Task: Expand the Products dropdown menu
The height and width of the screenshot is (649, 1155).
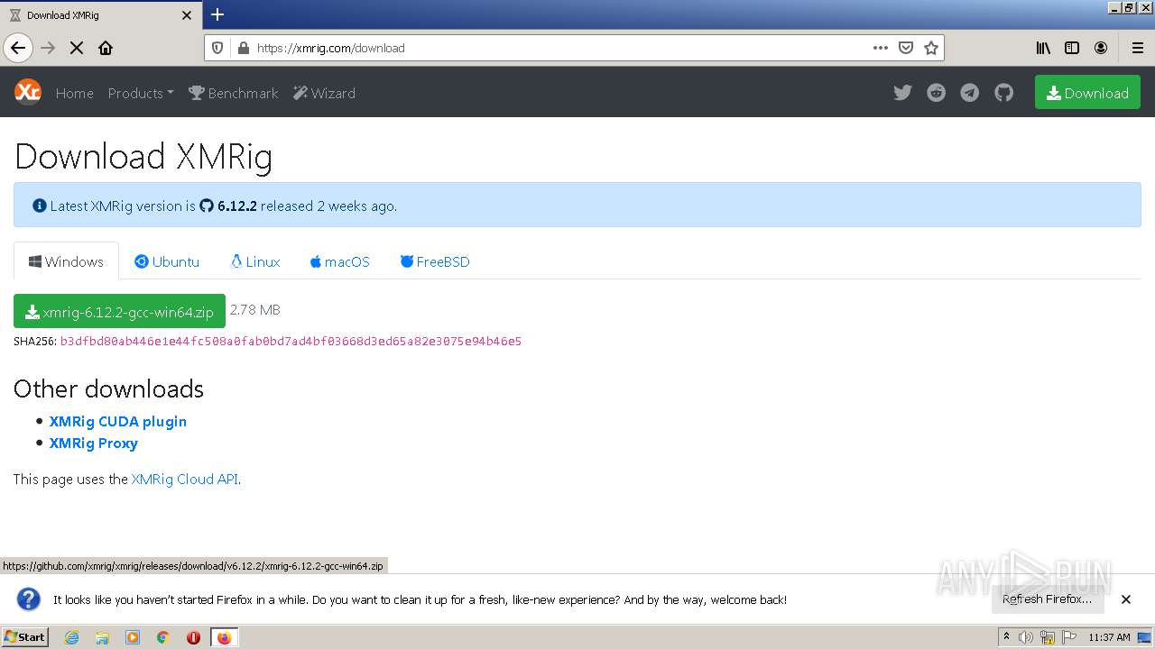Action: pos(141,93)
